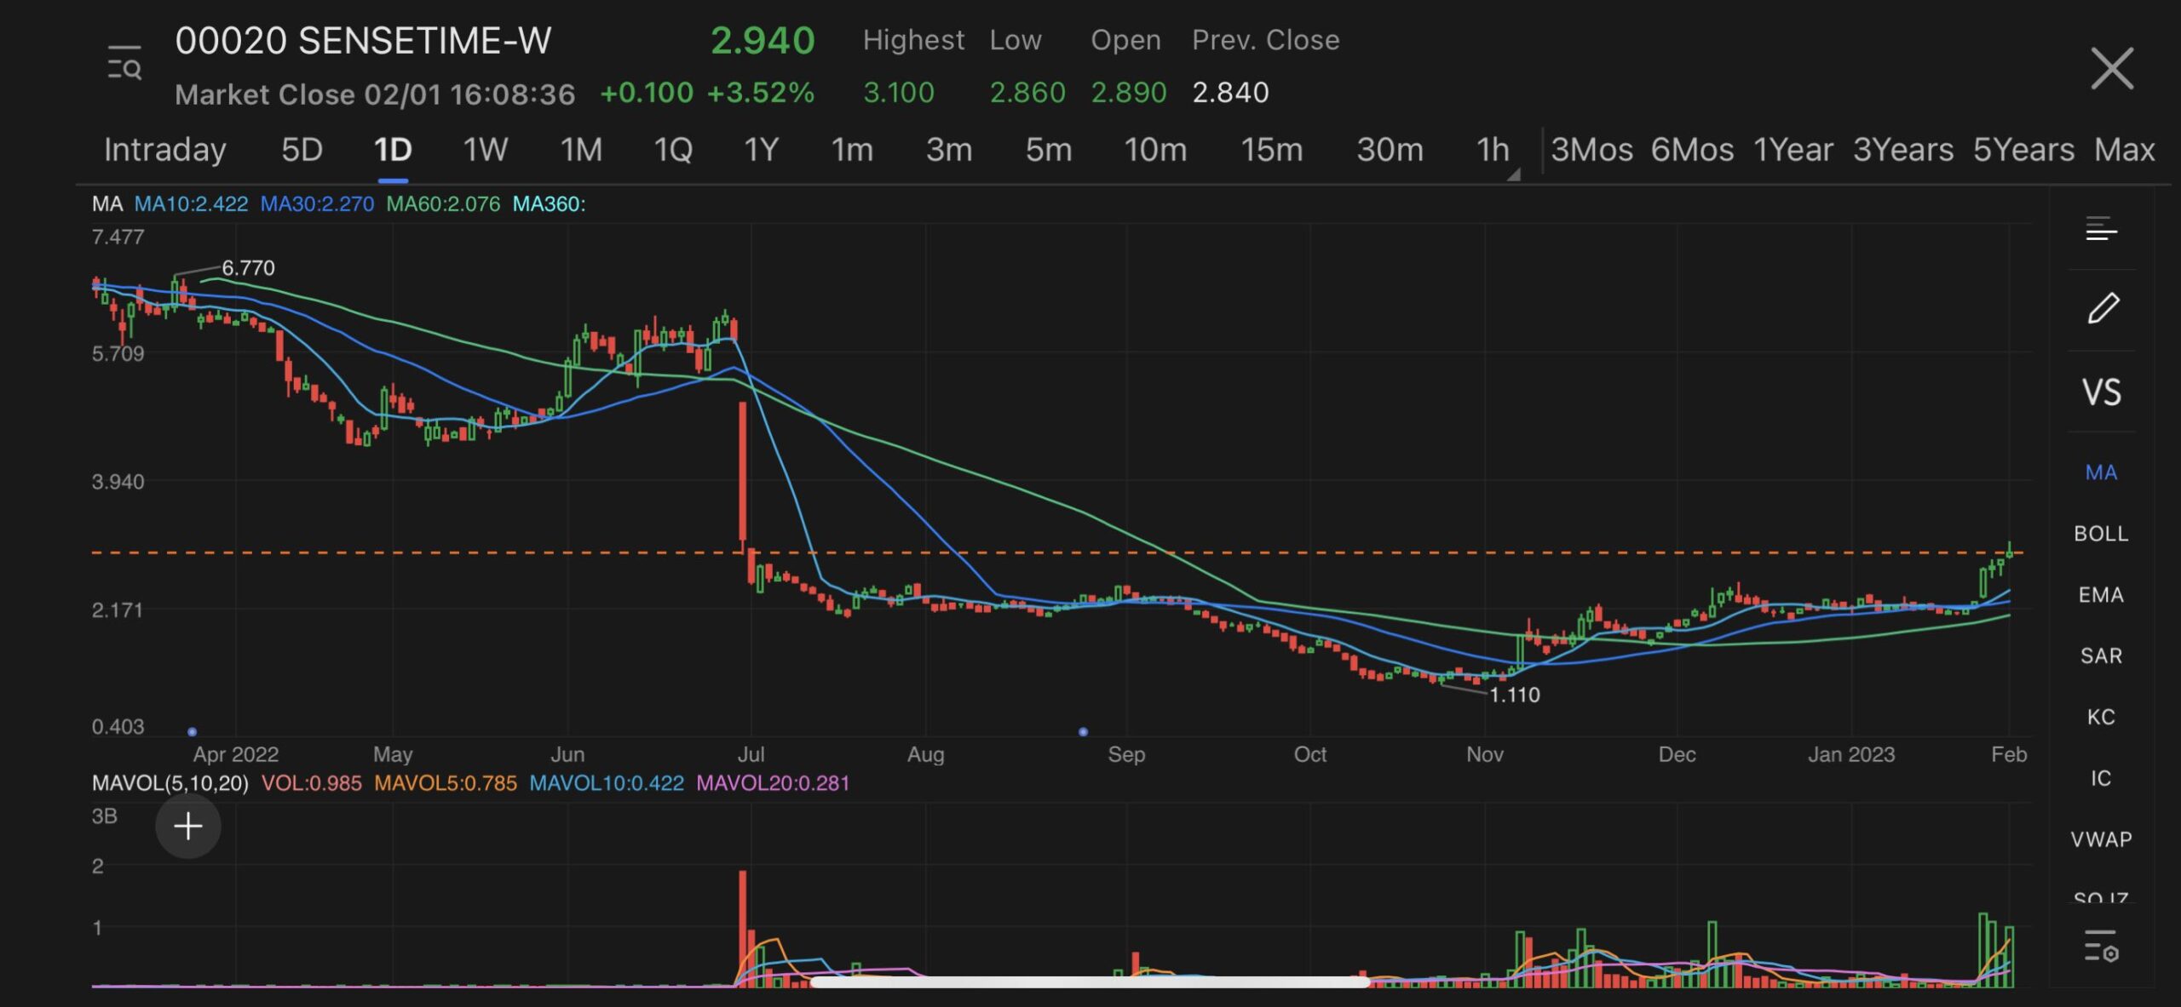
Task: Click the draw pencil tool icon
Action: [x=2102, y=308]
